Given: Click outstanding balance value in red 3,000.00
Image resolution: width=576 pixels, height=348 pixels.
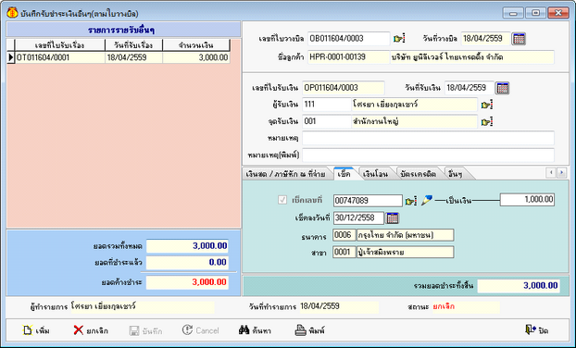Looking at the screenshot, I should tap(187, 282).
